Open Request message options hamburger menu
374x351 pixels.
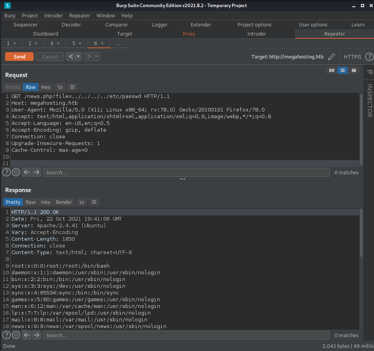[x=72, y=87]
